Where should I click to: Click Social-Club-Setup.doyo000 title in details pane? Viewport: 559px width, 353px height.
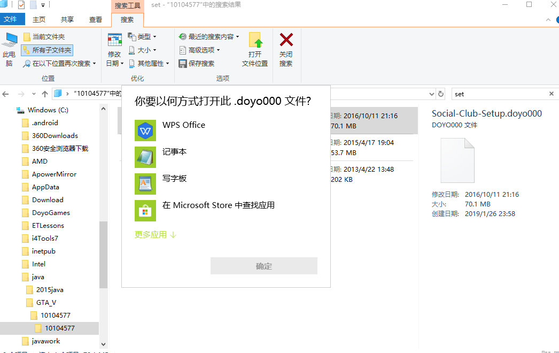pyautogui.click(x=487, y=113)
